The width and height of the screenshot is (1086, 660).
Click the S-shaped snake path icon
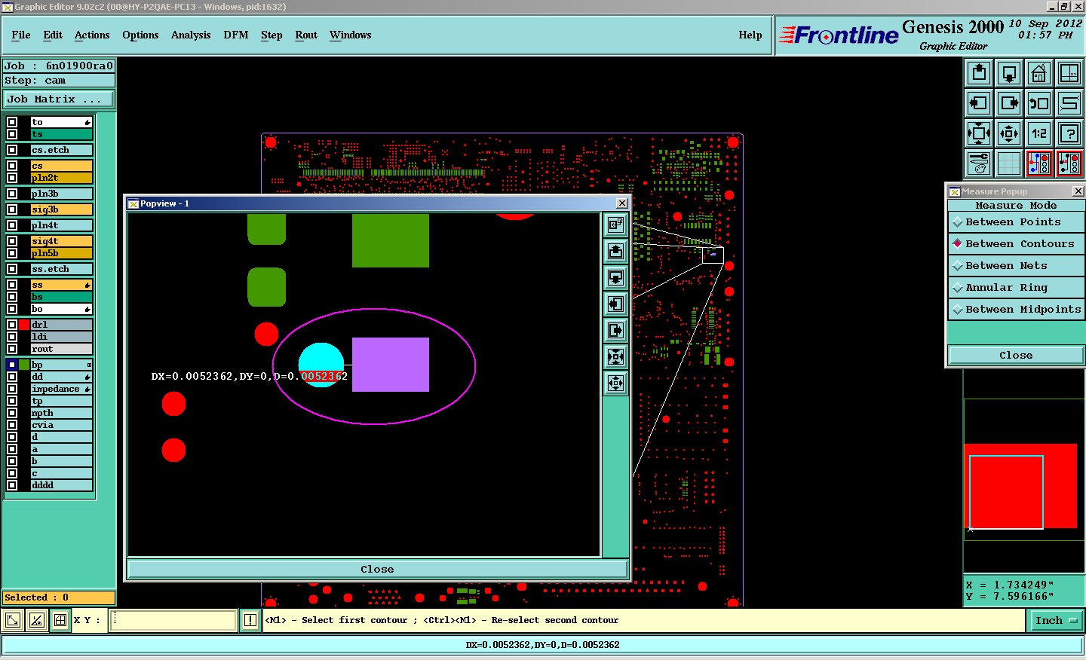click(1069, 103)
